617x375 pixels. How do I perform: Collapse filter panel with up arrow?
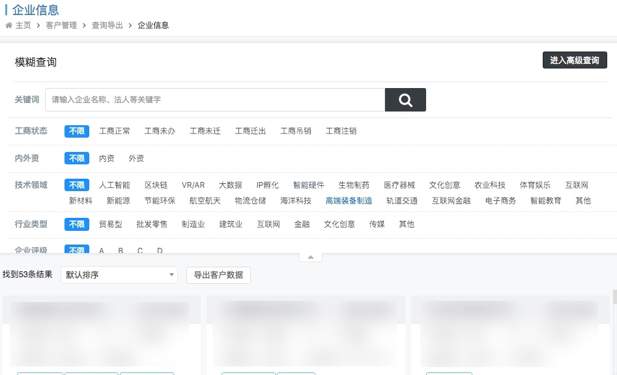pos(310,257)
